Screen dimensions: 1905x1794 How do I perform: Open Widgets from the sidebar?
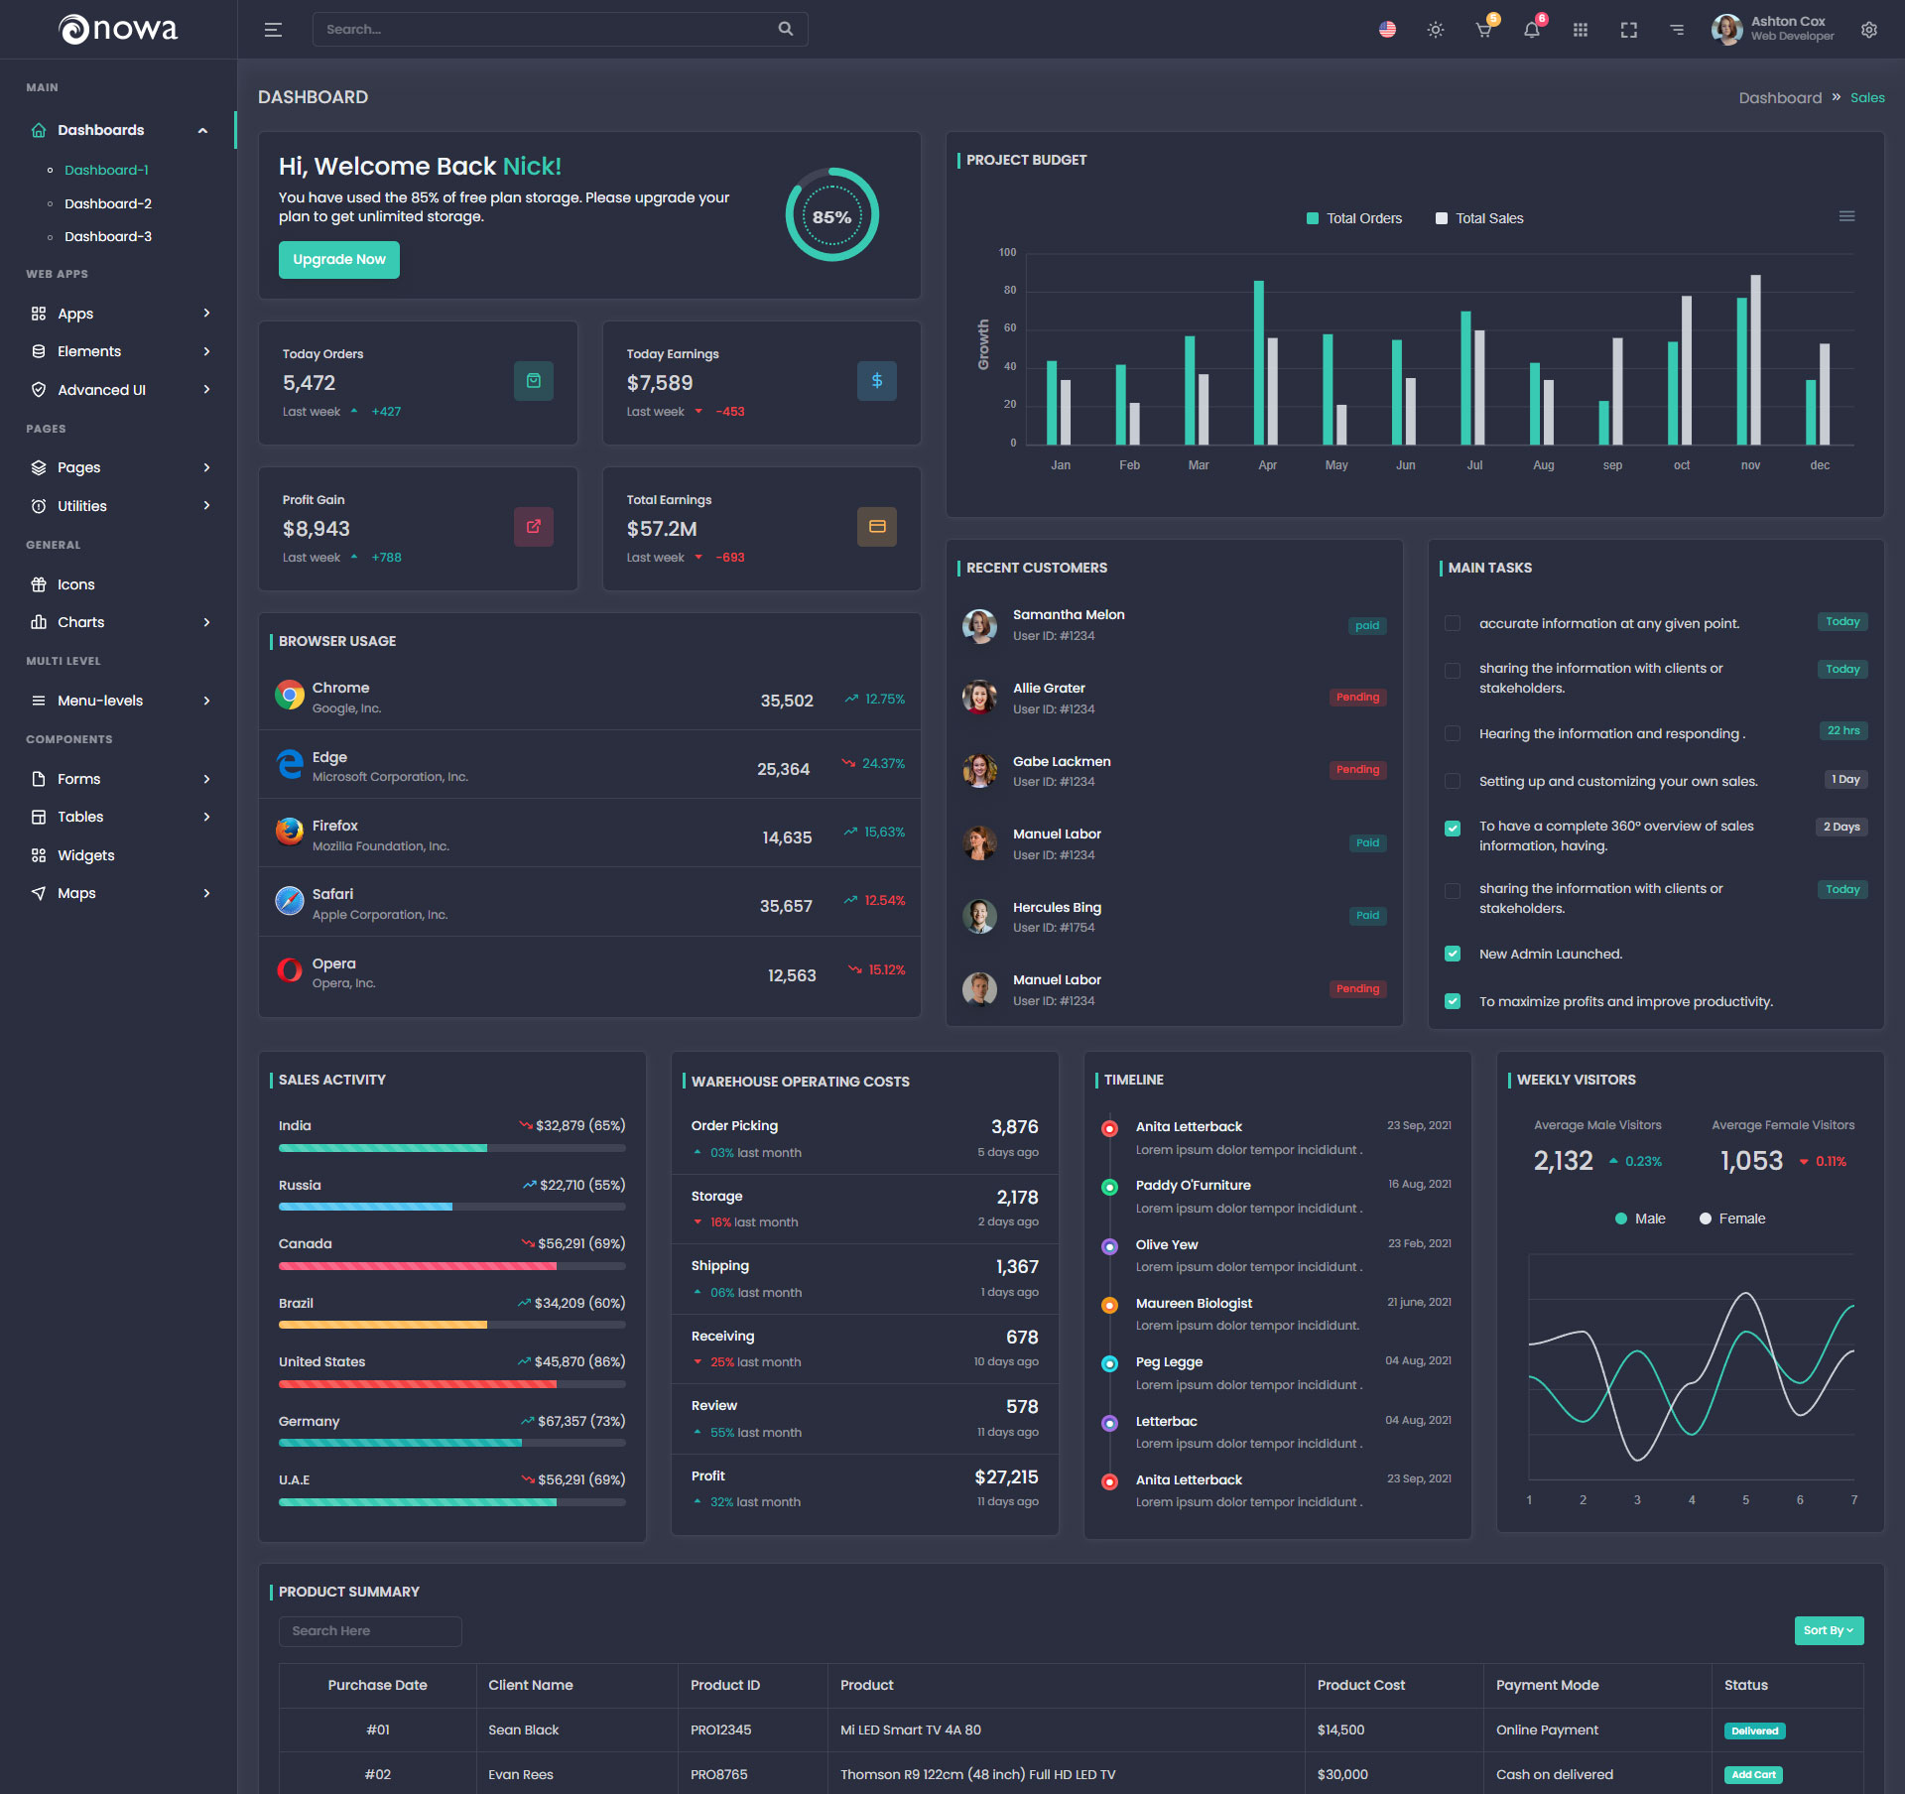(86, 855)
